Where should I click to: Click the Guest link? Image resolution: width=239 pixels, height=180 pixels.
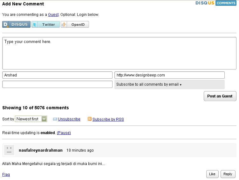(53, 15)
